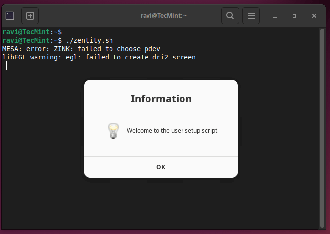Click the word ZINK in the error
The height and width of the screenshot is (234, 330).
point(63,49)
